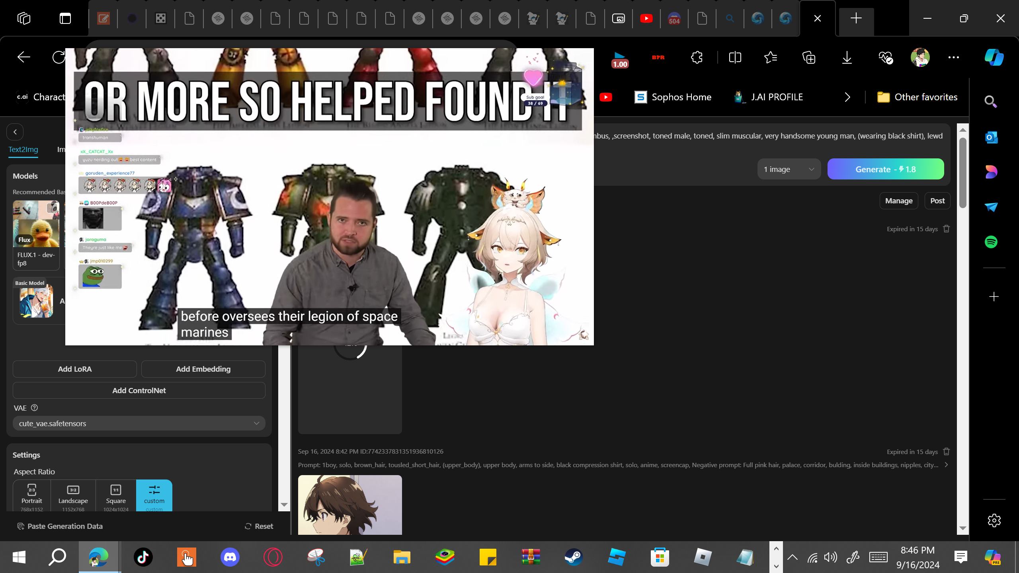Open the Downloads arrow icon

[847, 57]
